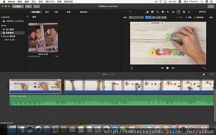The image size is (216, 135).
Task: Show clip information icon
Action: 189,12
